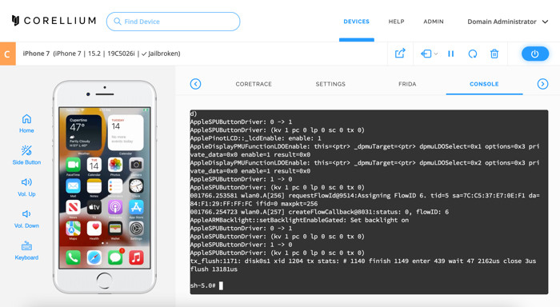The width and height of the screenshot is (560, 307).
Task: Open the Apple TV app on iPhone
Action: 94,207
